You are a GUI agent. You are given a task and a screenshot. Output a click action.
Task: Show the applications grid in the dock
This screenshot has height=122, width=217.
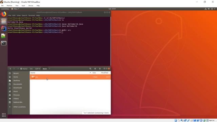coord(4,115)
